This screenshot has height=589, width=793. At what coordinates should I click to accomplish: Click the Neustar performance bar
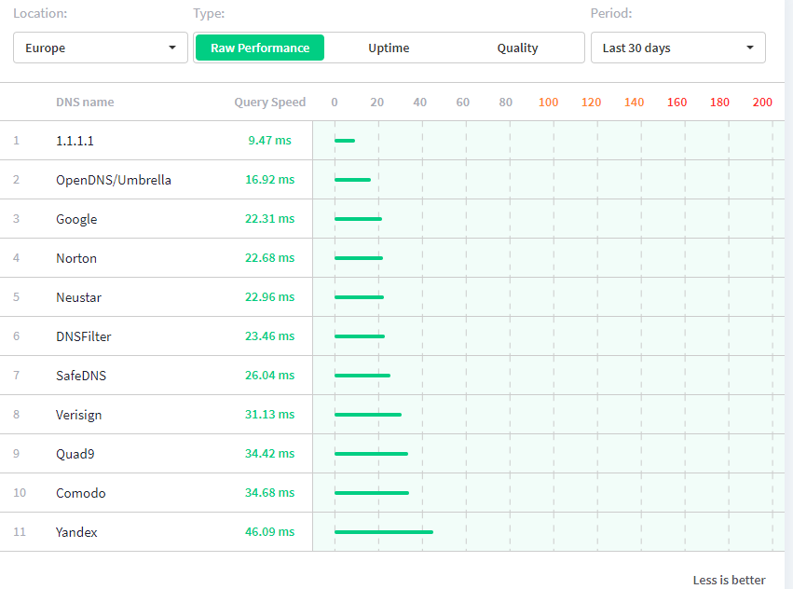[359, 297]
